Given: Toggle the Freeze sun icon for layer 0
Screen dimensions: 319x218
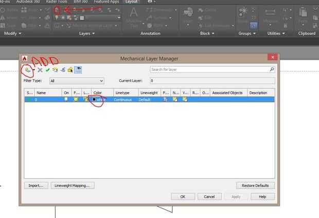Looking at the screenshot, I should tap(76, 99).
